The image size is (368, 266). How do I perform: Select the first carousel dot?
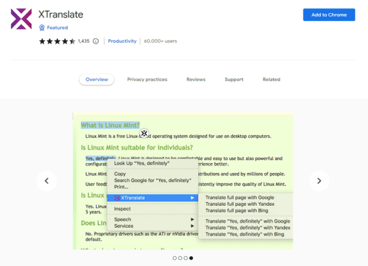click(174, 258)
